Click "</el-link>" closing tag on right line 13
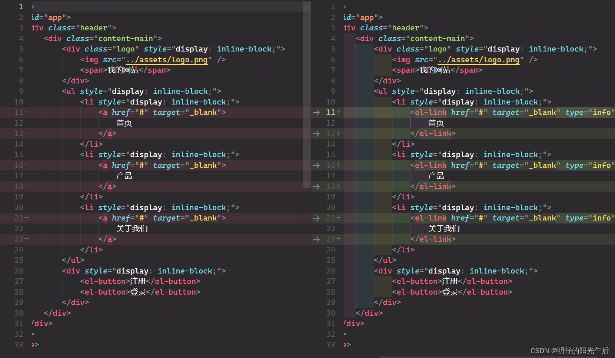 point(433,133)
